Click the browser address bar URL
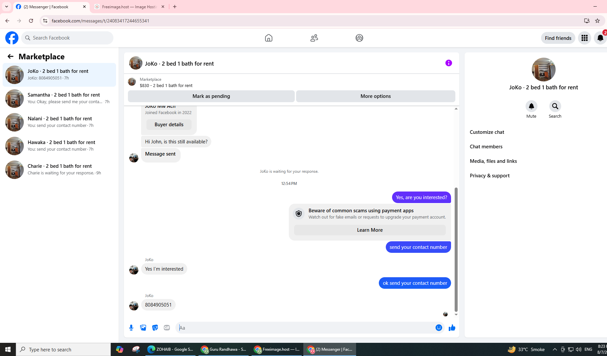Screen dimensions: 607x356 (x=101, y=21)
